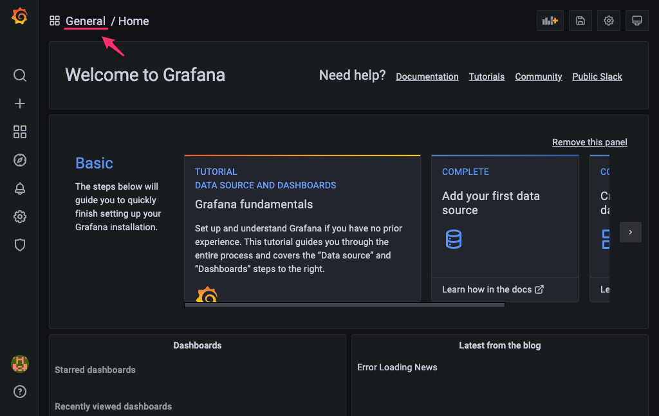This screenshot has width=659, height=416.
Task: Click the Home breadcrumb title
Action: click(134, 21)
